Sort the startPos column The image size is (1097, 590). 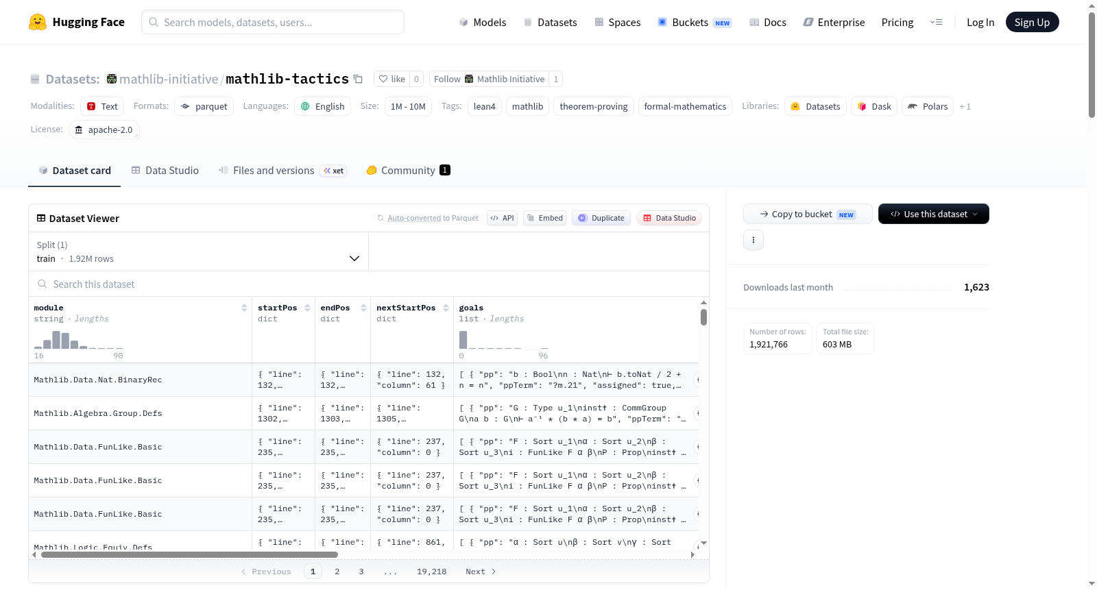(x=307, y=308)
